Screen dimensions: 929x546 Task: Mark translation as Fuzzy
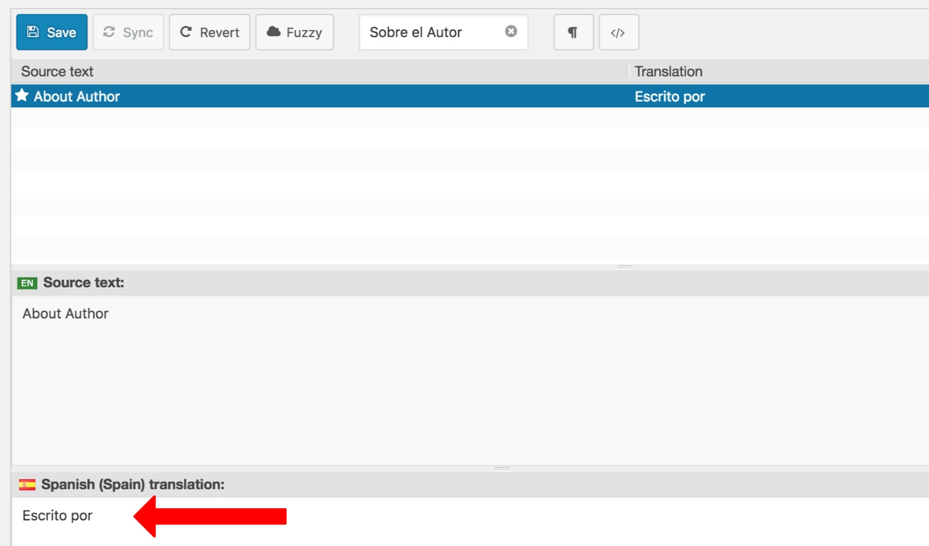click(294, 32)
